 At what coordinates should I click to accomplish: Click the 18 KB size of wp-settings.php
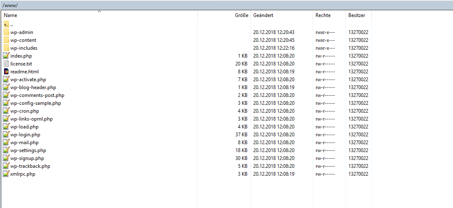point(242,150)
